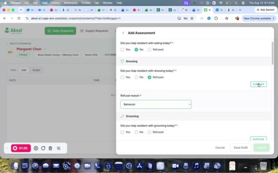Open Chrome tab search dropdown arrow
Viewport: 278px width, 173px height.
pyautogui.click(x=21, y=10)
